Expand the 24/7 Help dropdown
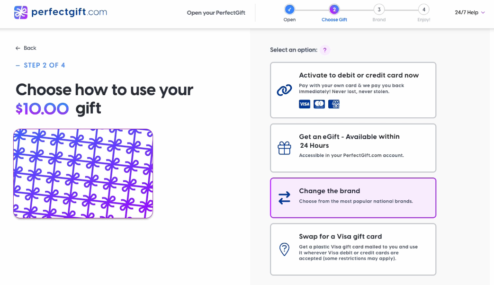 (470, 12)
